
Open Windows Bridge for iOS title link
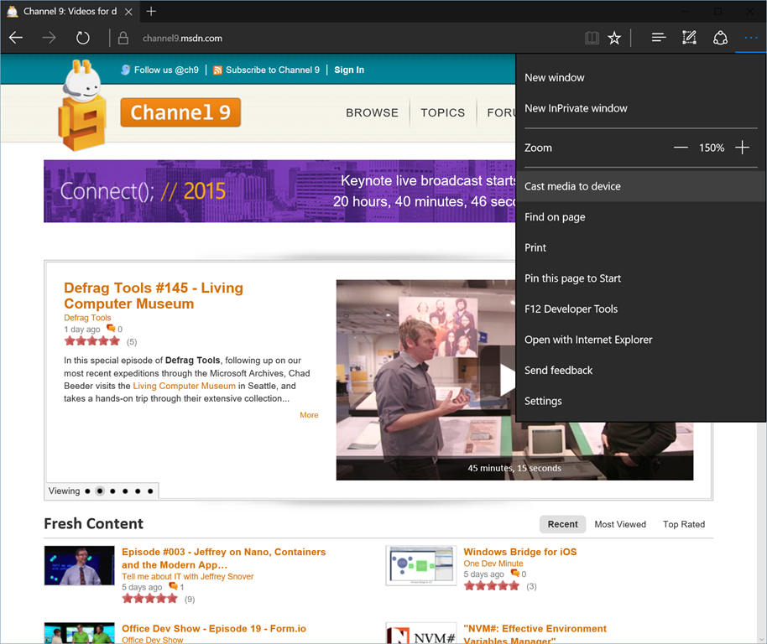(520, 552)
